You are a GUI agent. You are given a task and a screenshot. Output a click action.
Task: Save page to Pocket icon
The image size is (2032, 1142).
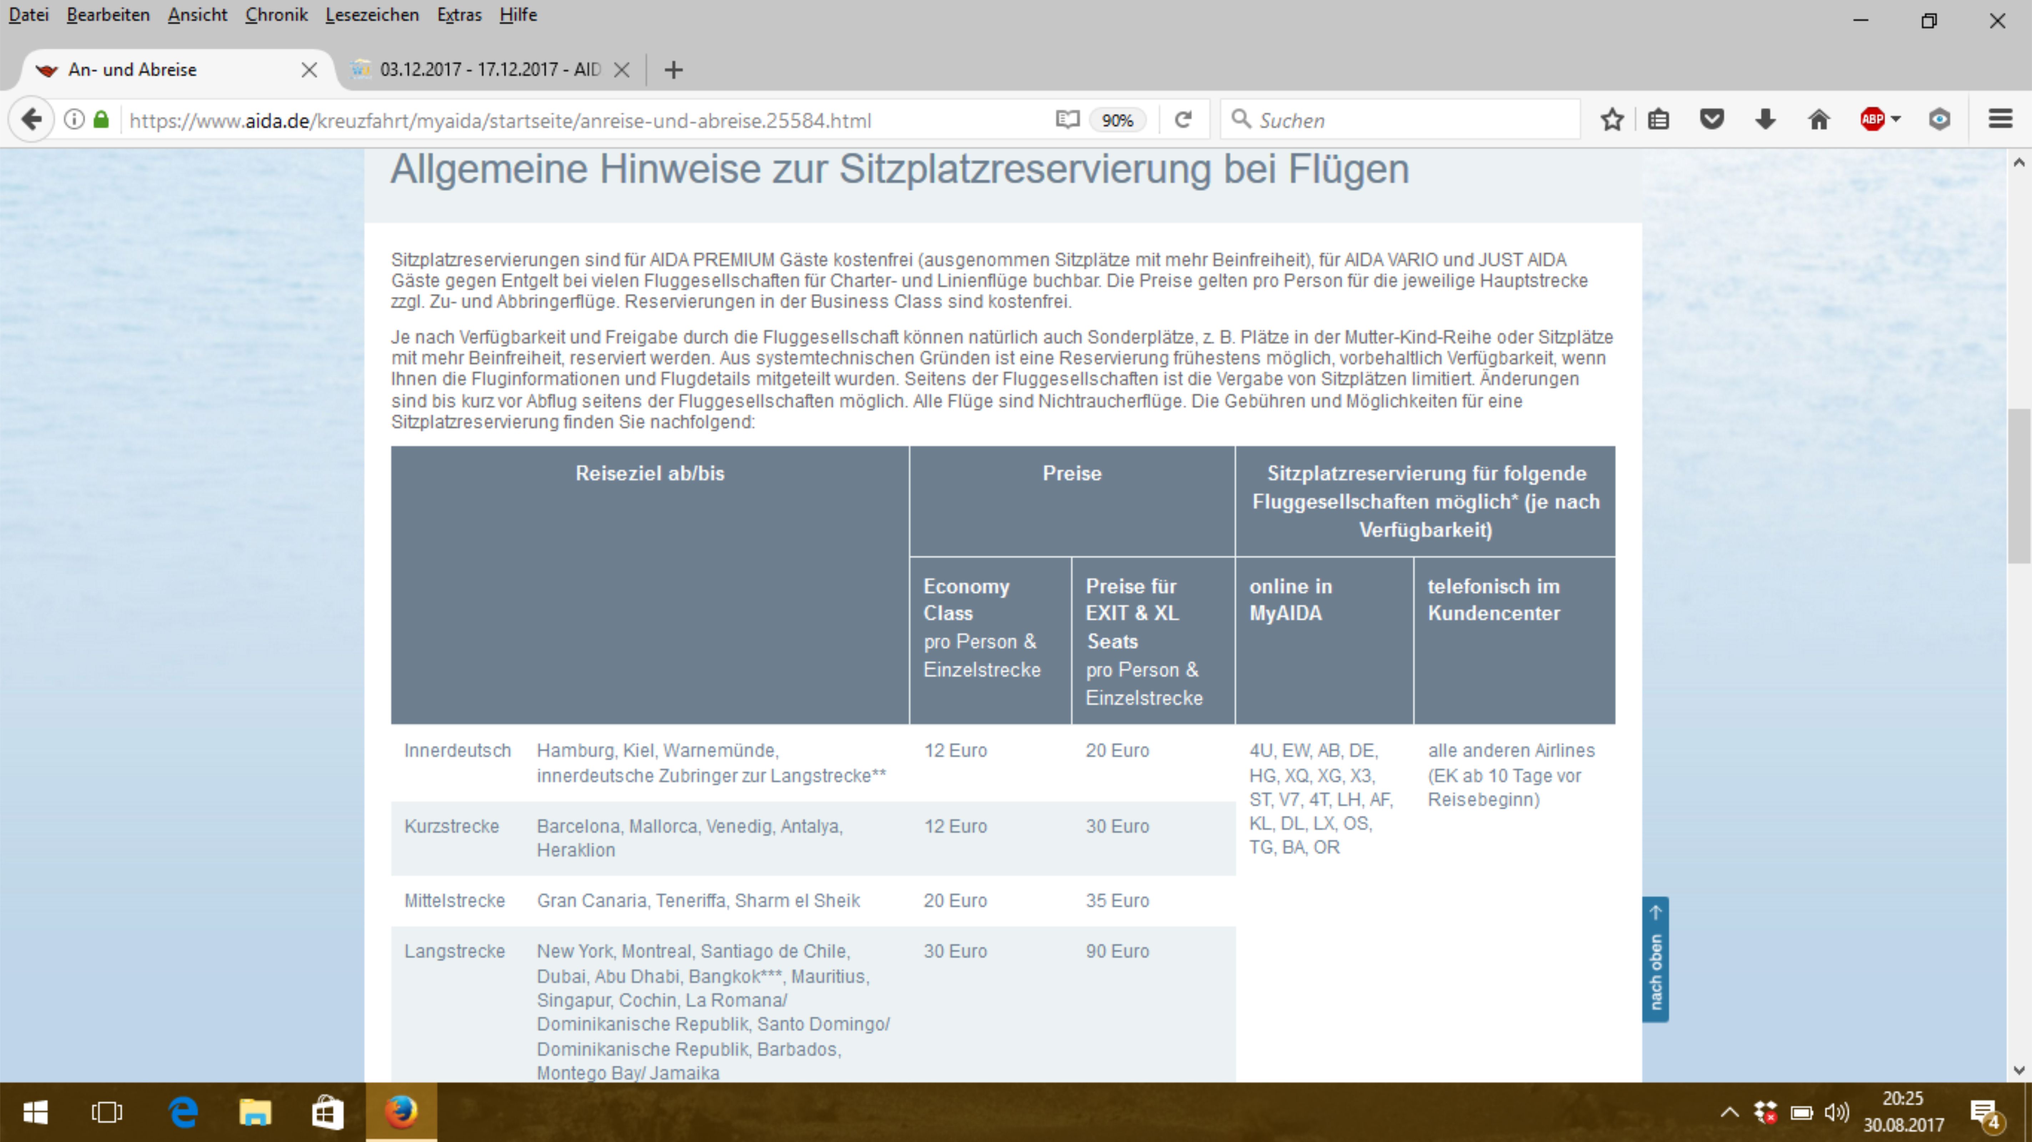1712,120
